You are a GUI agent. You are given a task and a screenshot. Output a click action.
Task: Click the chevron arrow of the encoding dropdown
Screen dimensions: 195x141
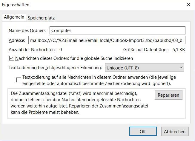[181, 68]
